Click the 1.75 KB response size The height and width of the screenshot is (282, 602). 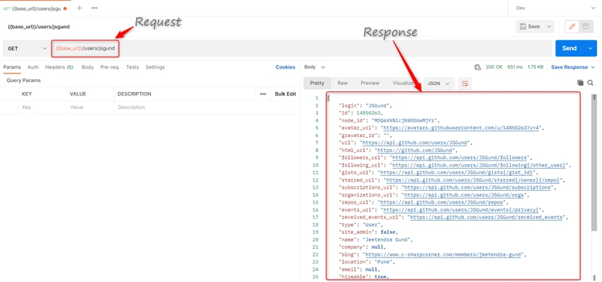pyautogui.click(x=535, y=67)
